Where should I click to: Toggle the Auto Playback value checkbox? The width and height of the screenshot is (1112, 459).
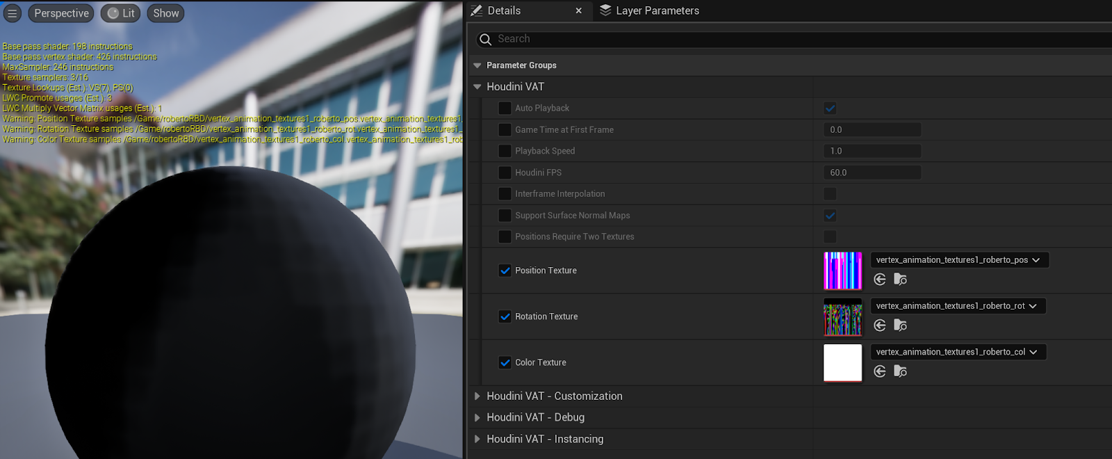(x=830, y=108)
